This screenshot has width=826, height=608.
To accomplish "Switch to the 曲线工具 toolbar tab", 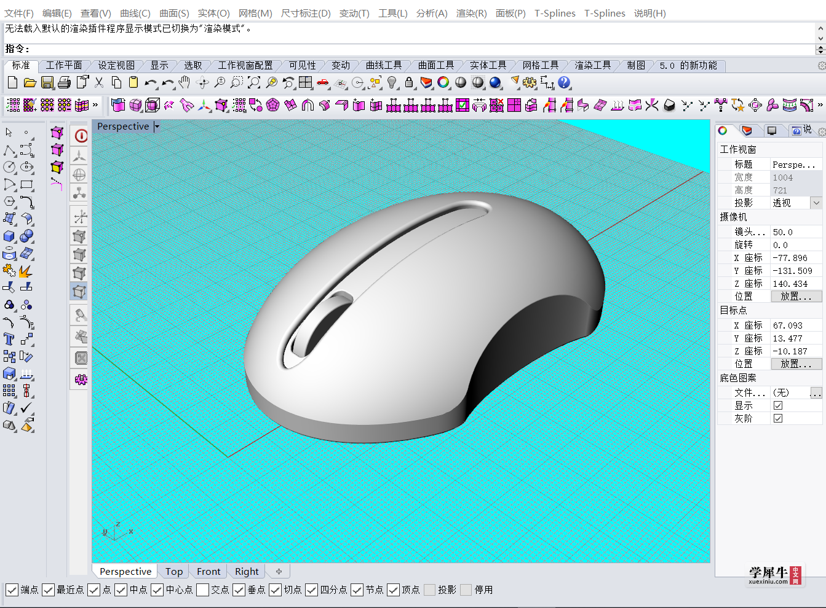I will pos(384,65).
